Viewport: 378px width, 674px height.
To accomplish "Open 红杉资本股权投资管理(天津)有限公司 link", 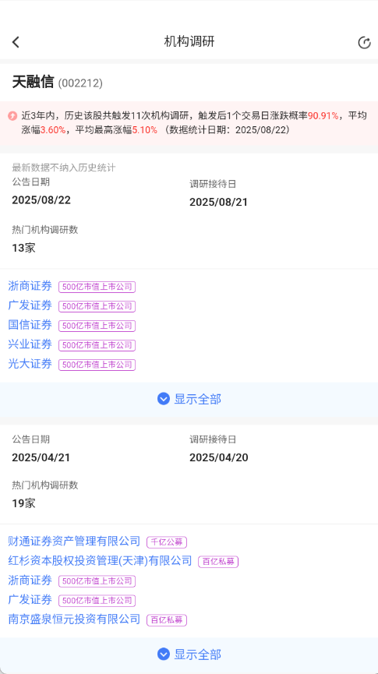I will (x=101, y=560).
